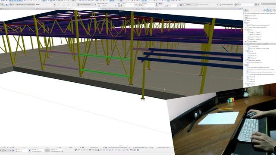Switch Navigator to the View Map
Screen dimensions: 276x155
(268, 10)
